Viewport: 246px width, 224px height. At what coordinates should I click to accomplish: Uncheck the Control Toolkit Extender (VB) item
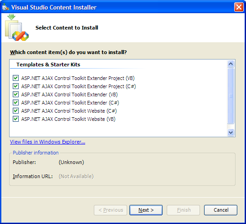(x=15, y=95)
